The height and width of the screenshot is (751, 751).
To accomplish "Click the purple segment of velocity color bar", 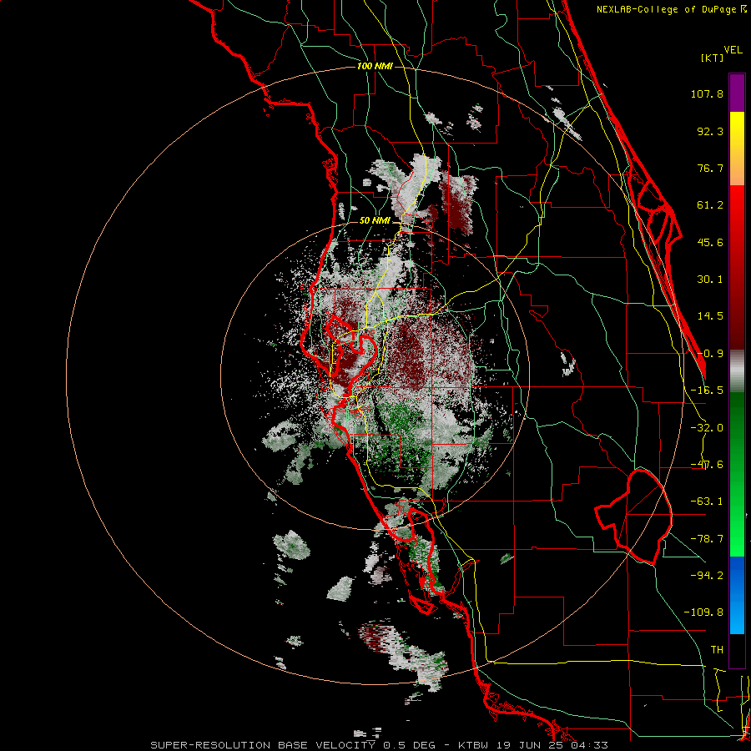I will click(x=737, y=93).
